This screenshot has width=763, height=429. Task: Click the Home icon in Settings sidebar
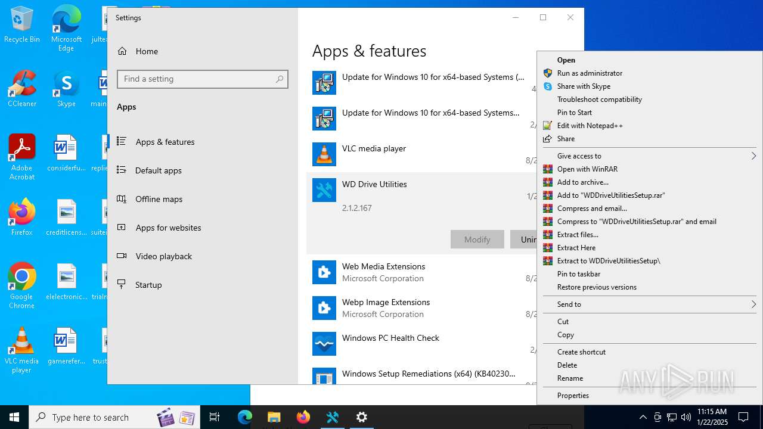(x=122, y=51)
